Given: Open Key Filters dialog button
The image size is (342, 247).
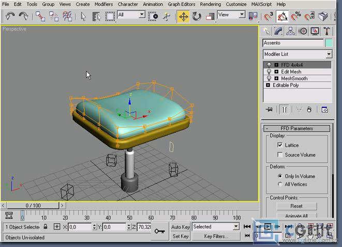Looking at the screenshot, I should (x=216, y=236).
